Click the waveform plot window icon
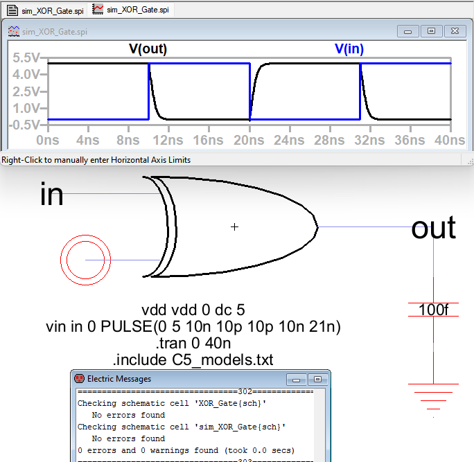 [x=13, y=32]
